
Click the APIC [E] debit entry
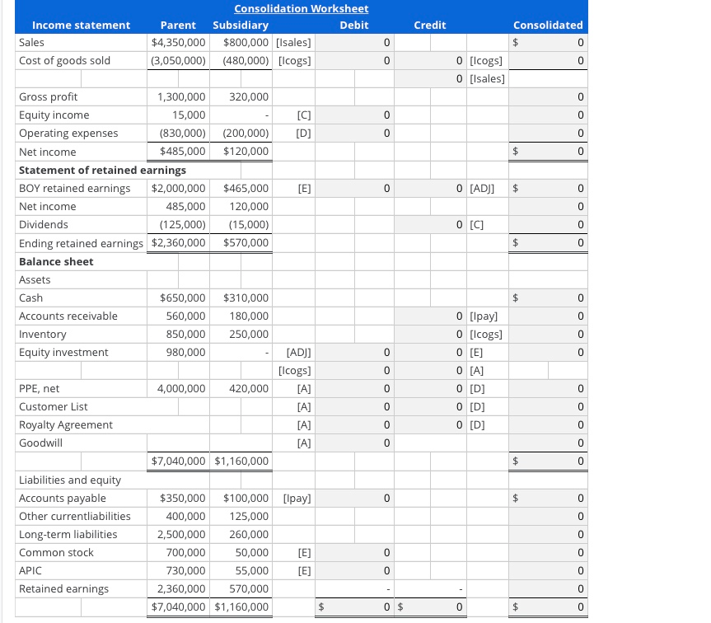(354, 570)
